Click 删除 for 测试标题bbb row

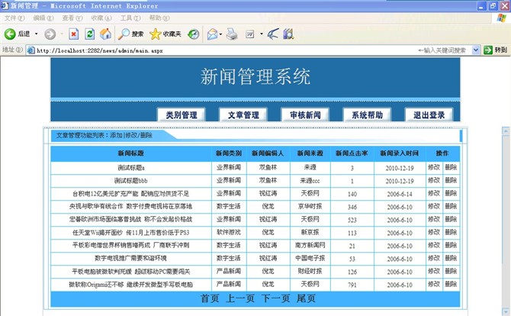click(x=451, y=180)
